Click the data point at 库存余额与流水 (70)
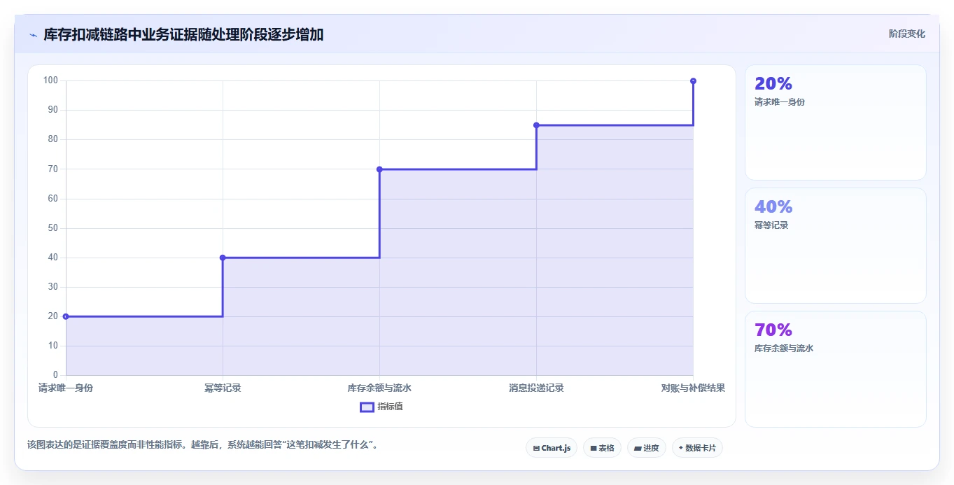This screenshot has height=485, width=954. [379, 169]
